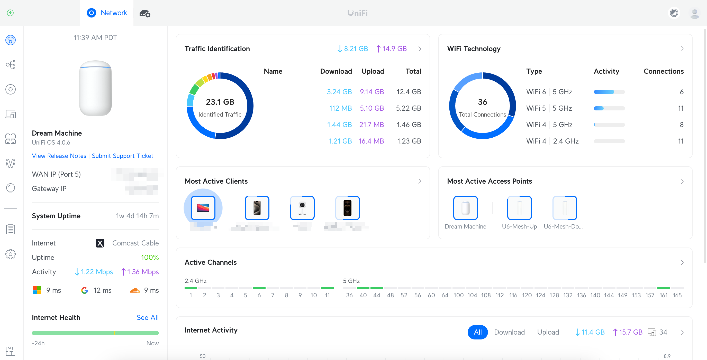Image resolution: width=707 pixels, height=360 pixels.
Task: Select the U6-Mesh-Up access point thumbnail
Action: click(x=519, y=208)
